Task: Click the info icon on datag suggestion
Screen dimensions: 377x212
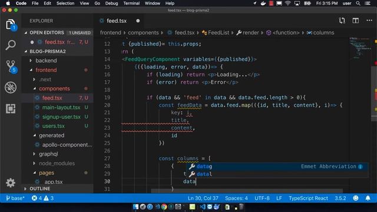Action: 360,167
